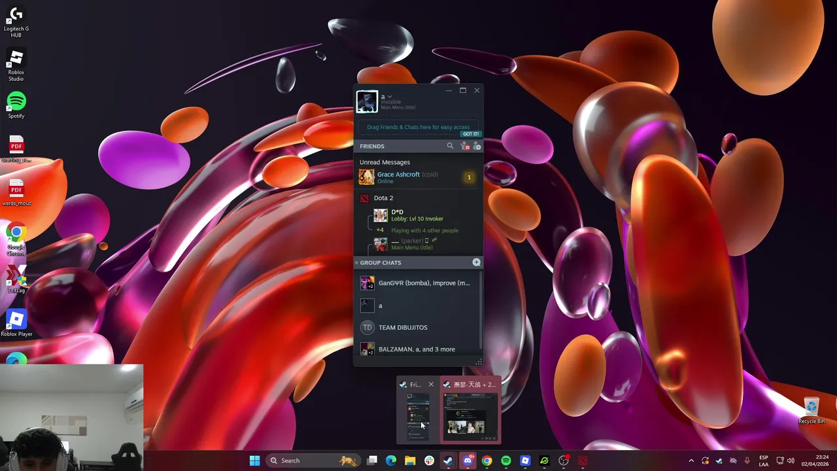Viewport: 837px width, 471px height.
Task: Switch the ESP LAA input language
Action: [x=764, y=461]
